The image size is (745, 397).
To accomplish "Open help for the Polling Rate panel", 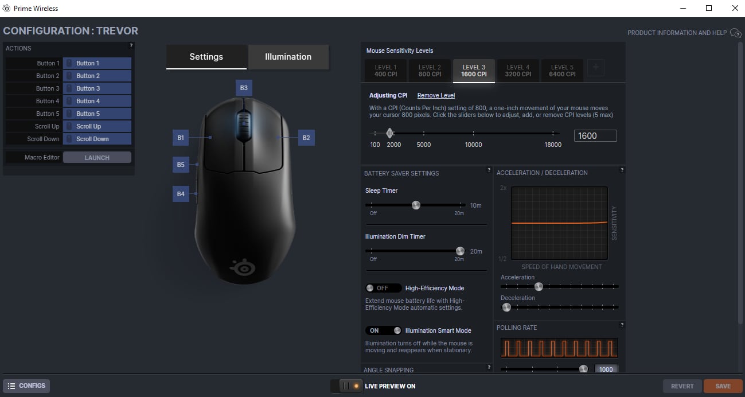I will click(x=622, y=325).
